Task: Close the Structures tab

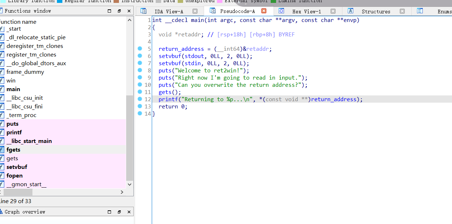Action: point(402,11)
